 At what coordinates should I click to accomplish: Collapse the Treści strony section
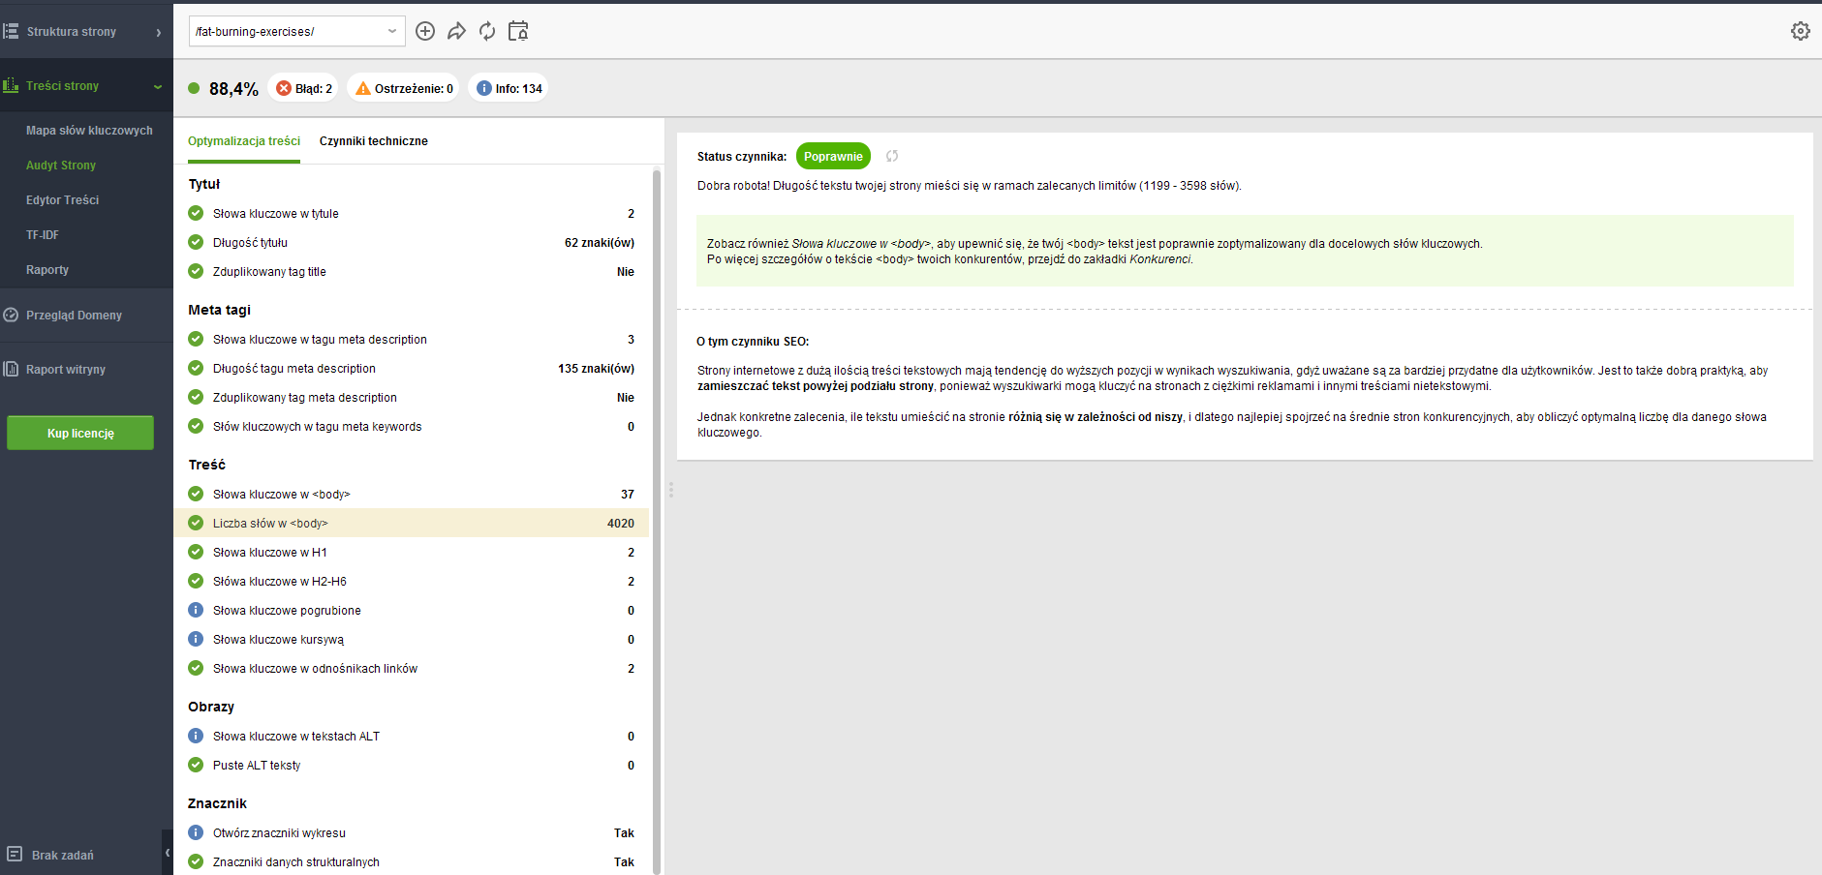point(158,86)
